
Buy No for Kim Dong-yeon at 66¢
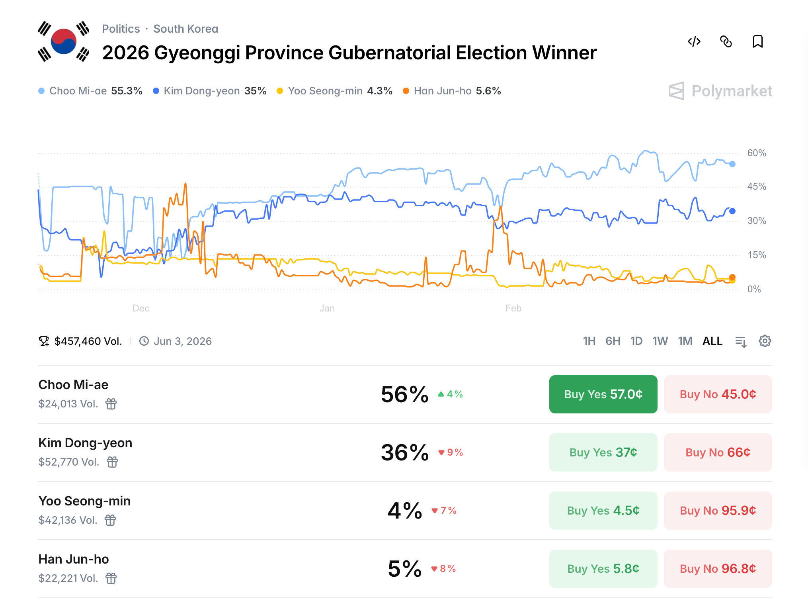pos(718,452)
